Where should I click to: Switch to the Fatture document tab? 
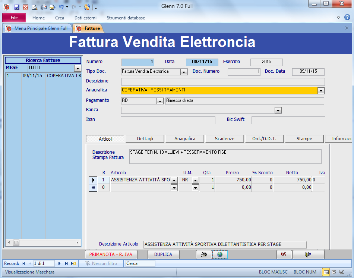[89, 28]
